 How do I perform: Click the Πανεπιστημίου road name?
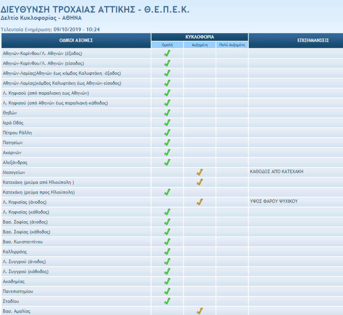18,291
